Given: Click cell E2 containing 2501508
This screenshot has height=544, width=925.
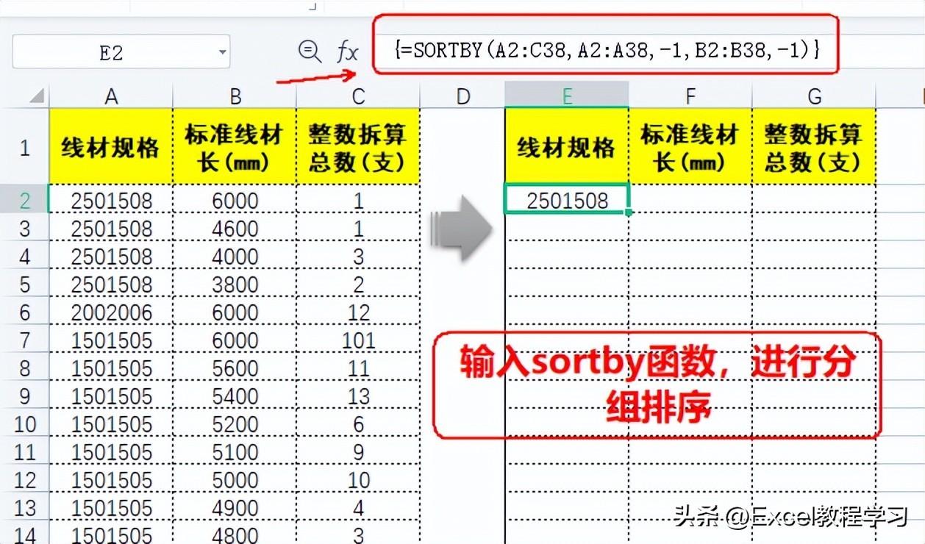Looking at the screenshot, I should pos(567,199).
